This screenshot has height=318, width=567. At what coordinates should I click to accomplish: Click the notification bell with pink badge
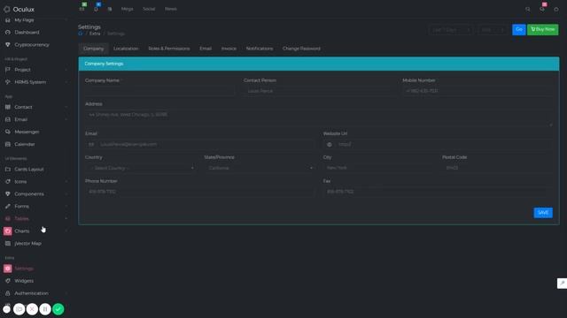coord(542,9)
